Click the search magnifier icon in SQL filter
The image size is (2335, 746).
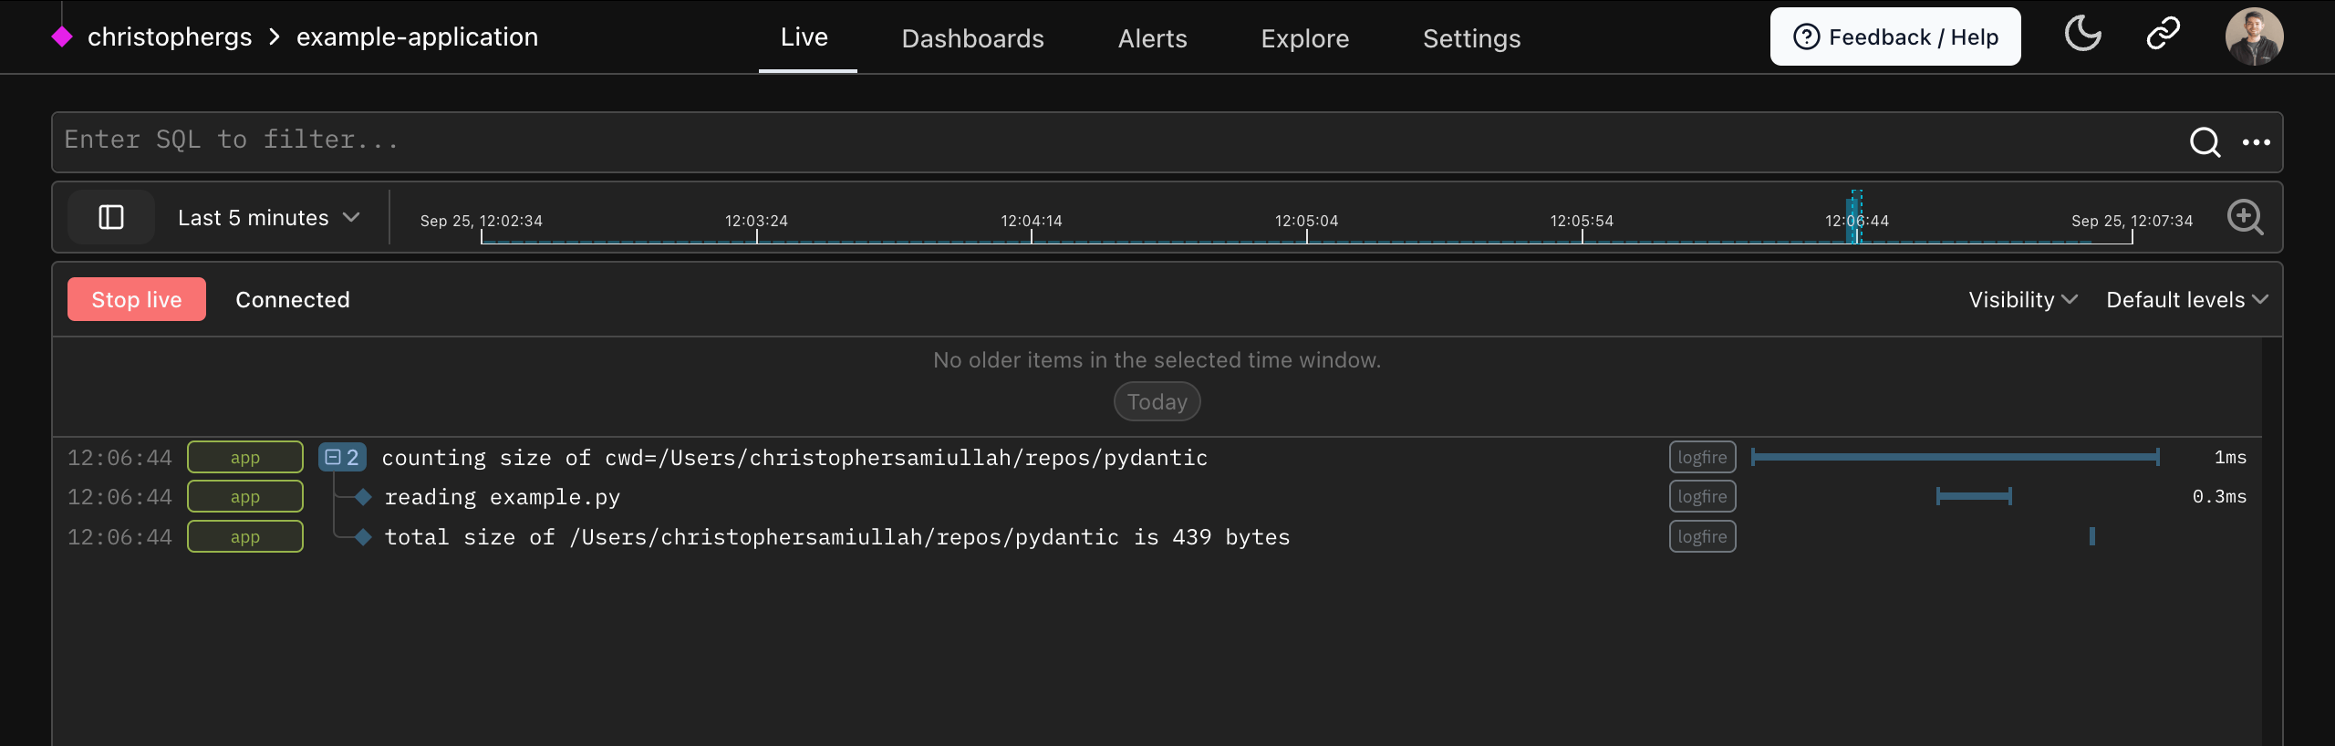click(2205, 142)
